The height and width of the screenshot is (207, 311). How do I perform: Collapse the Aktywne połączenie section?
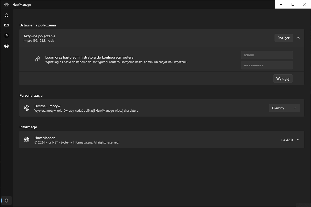tap(298, 38)
